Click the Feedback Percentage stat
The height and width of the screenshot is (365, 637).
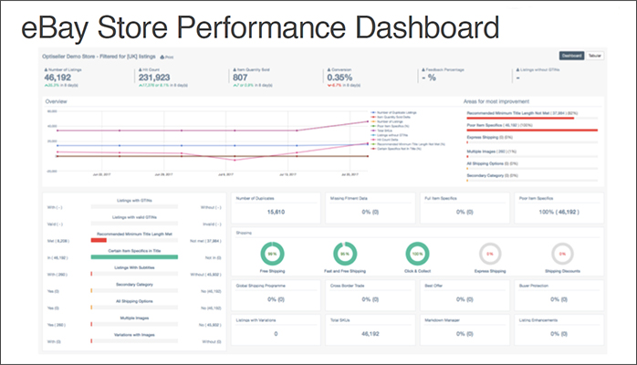[443, 75]
